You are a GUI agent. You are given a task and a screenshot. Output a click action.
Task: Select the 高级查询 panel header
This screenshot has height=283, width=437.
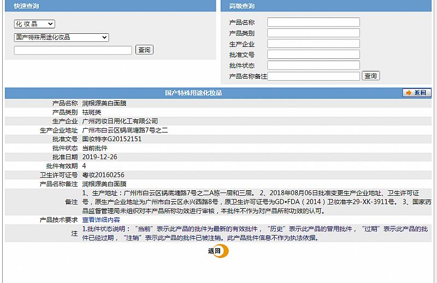(x=241, y=6)
